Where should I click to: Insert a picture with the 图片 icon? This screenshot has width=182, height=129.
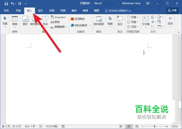25,21
